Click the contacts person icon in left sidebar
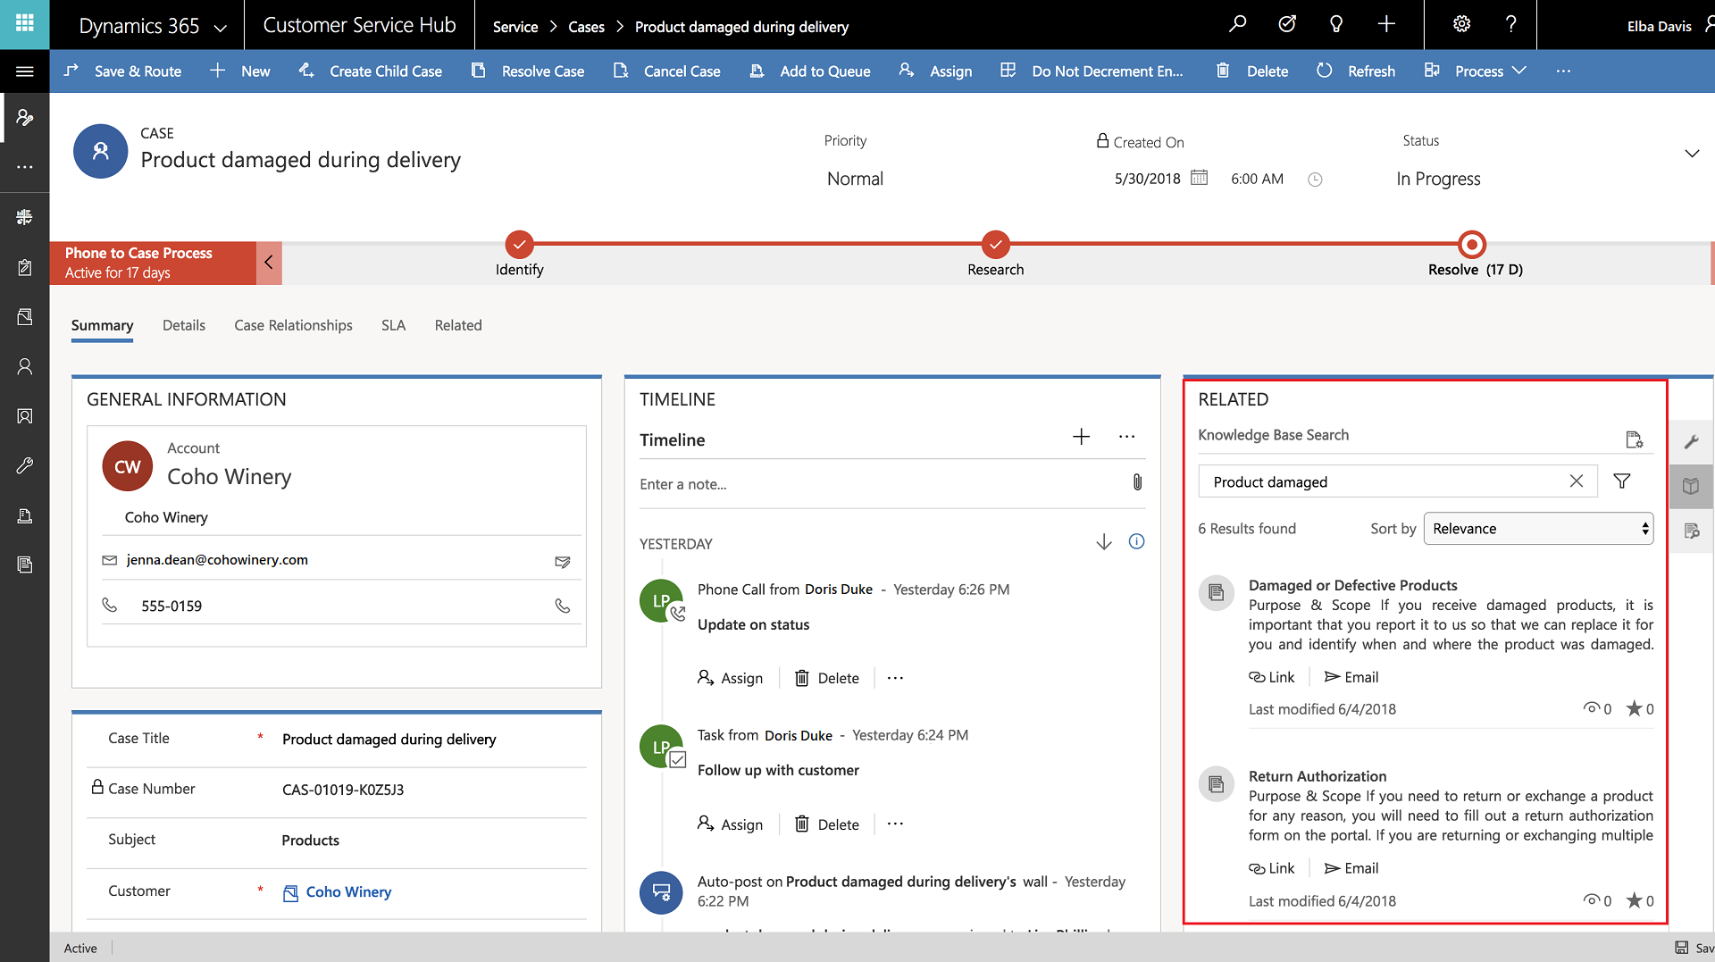This screenshot has height=962, width=1715. 24,366
